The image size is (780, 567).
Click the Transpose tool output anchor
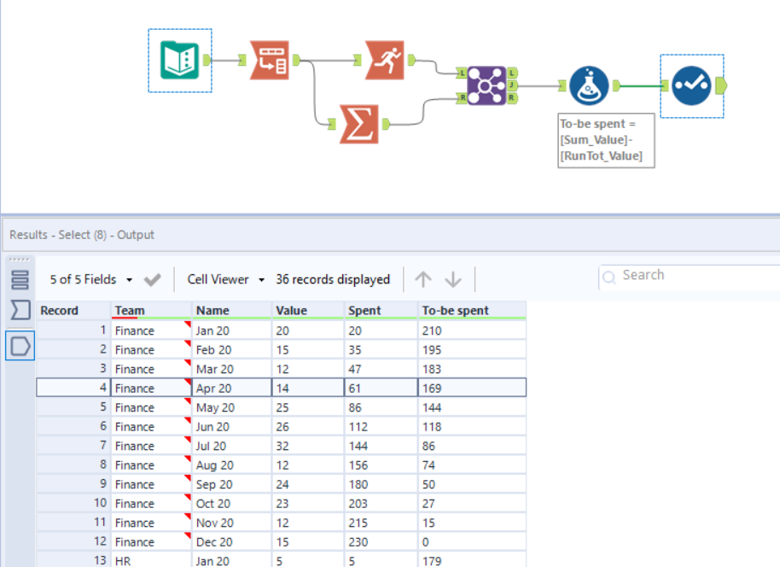click(296, 61)
